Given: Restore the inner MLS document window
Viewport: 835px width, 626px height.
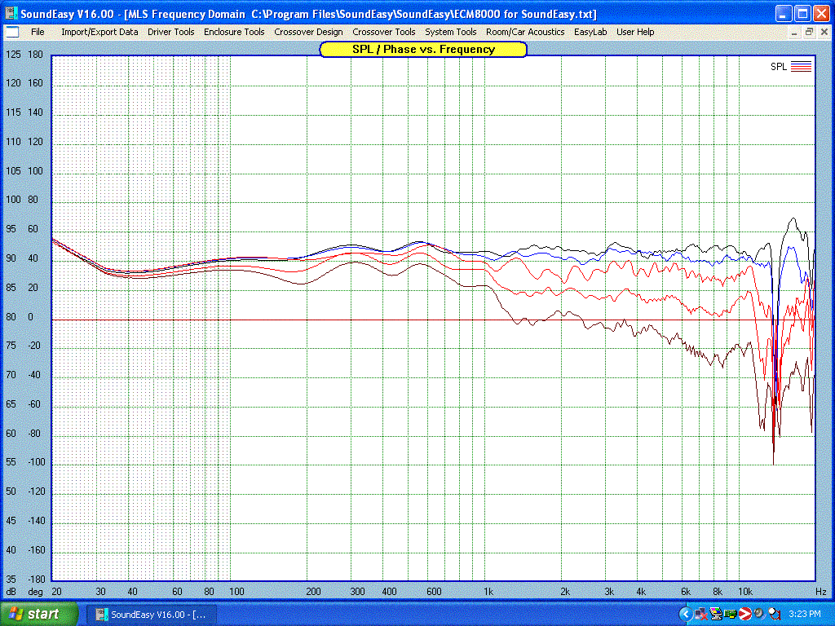Looking at the screenshot, I should pyautogui.click(x=809, y=33).
